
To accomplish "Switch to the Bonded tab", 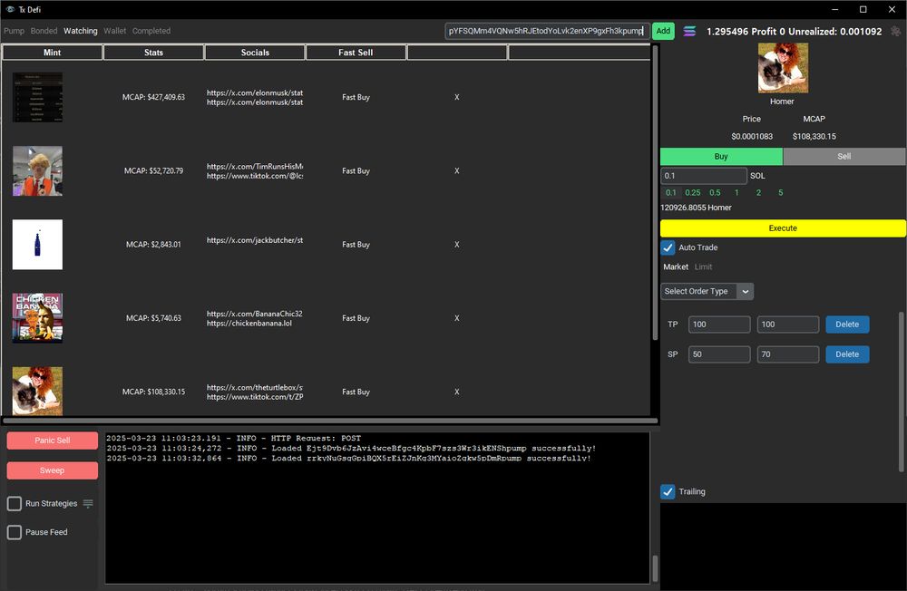I will [44, 31].
